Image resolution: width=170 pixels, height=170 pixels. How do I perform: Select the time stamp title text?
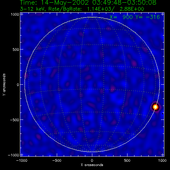pyautogui.click(x=88, y=3)
